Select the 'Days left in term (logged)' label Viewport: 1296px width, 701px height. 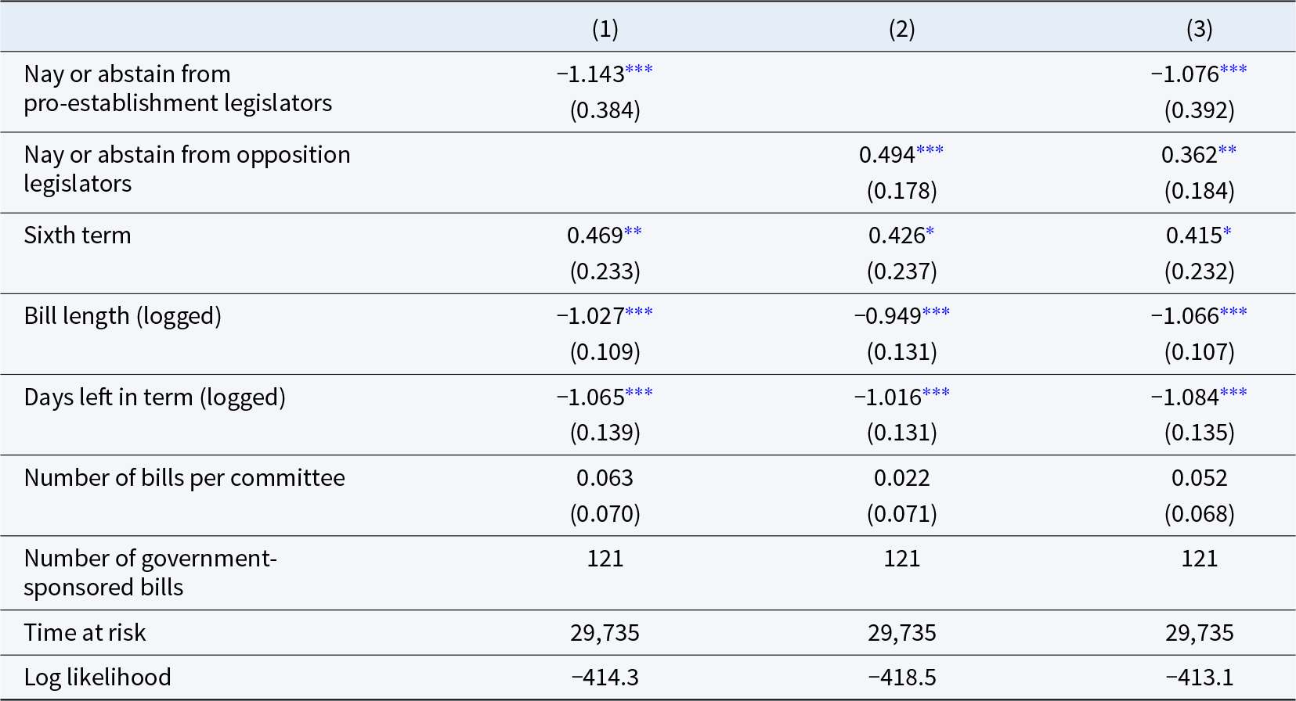(x=155, y=397)
